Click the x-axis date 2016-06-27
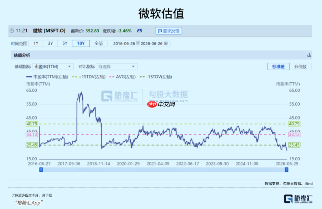The image size is (322, 209). (39, 164)
